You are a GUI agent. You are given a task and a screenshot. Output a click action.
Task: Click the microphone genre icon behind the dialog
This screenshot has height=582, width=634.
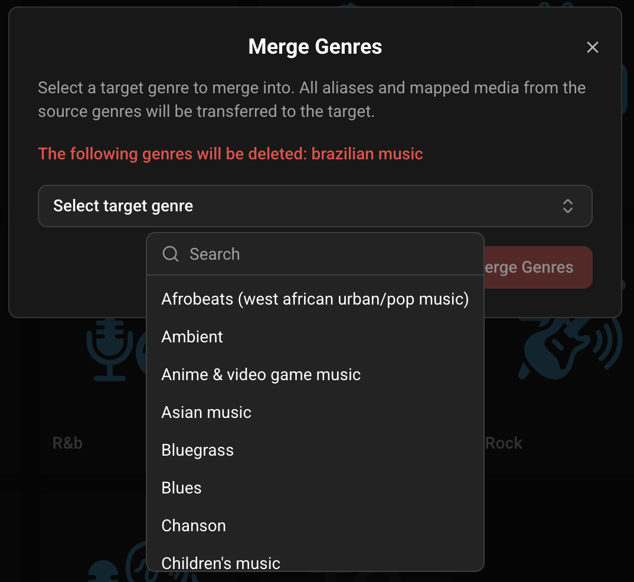pos(106,349)
